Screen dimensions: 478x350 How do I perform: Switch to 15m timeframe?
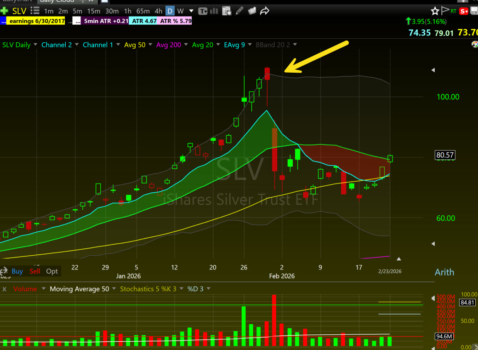click(94, 11)
